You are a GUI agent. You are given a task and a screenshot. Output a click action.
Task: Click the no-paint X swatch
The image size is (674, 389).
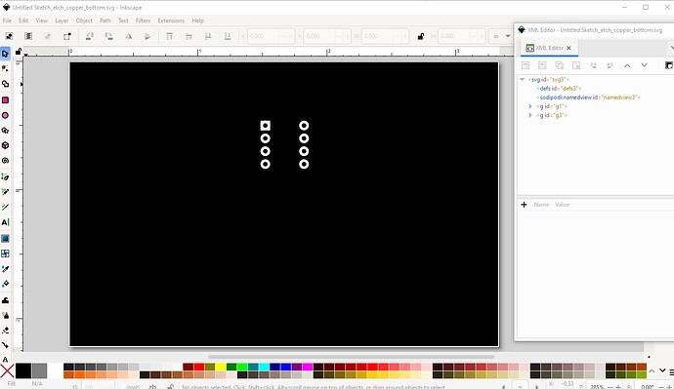point(7,371)
